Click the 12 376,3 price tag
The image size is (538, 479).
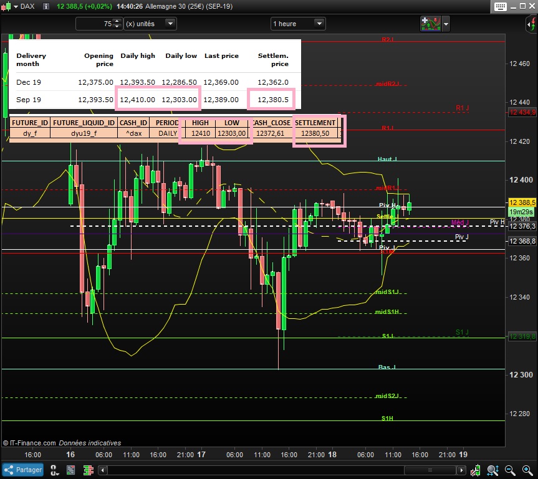pos(522,226)
